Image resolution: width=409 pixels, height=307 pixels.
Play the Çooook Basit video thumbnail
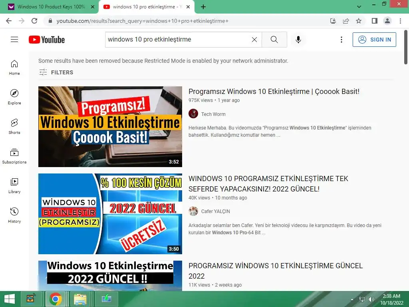point(110,127)
